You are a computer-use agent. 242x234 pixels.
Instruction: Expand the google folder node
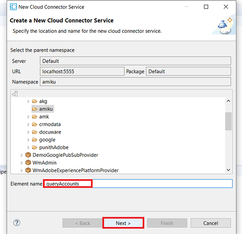pos(28,140)
